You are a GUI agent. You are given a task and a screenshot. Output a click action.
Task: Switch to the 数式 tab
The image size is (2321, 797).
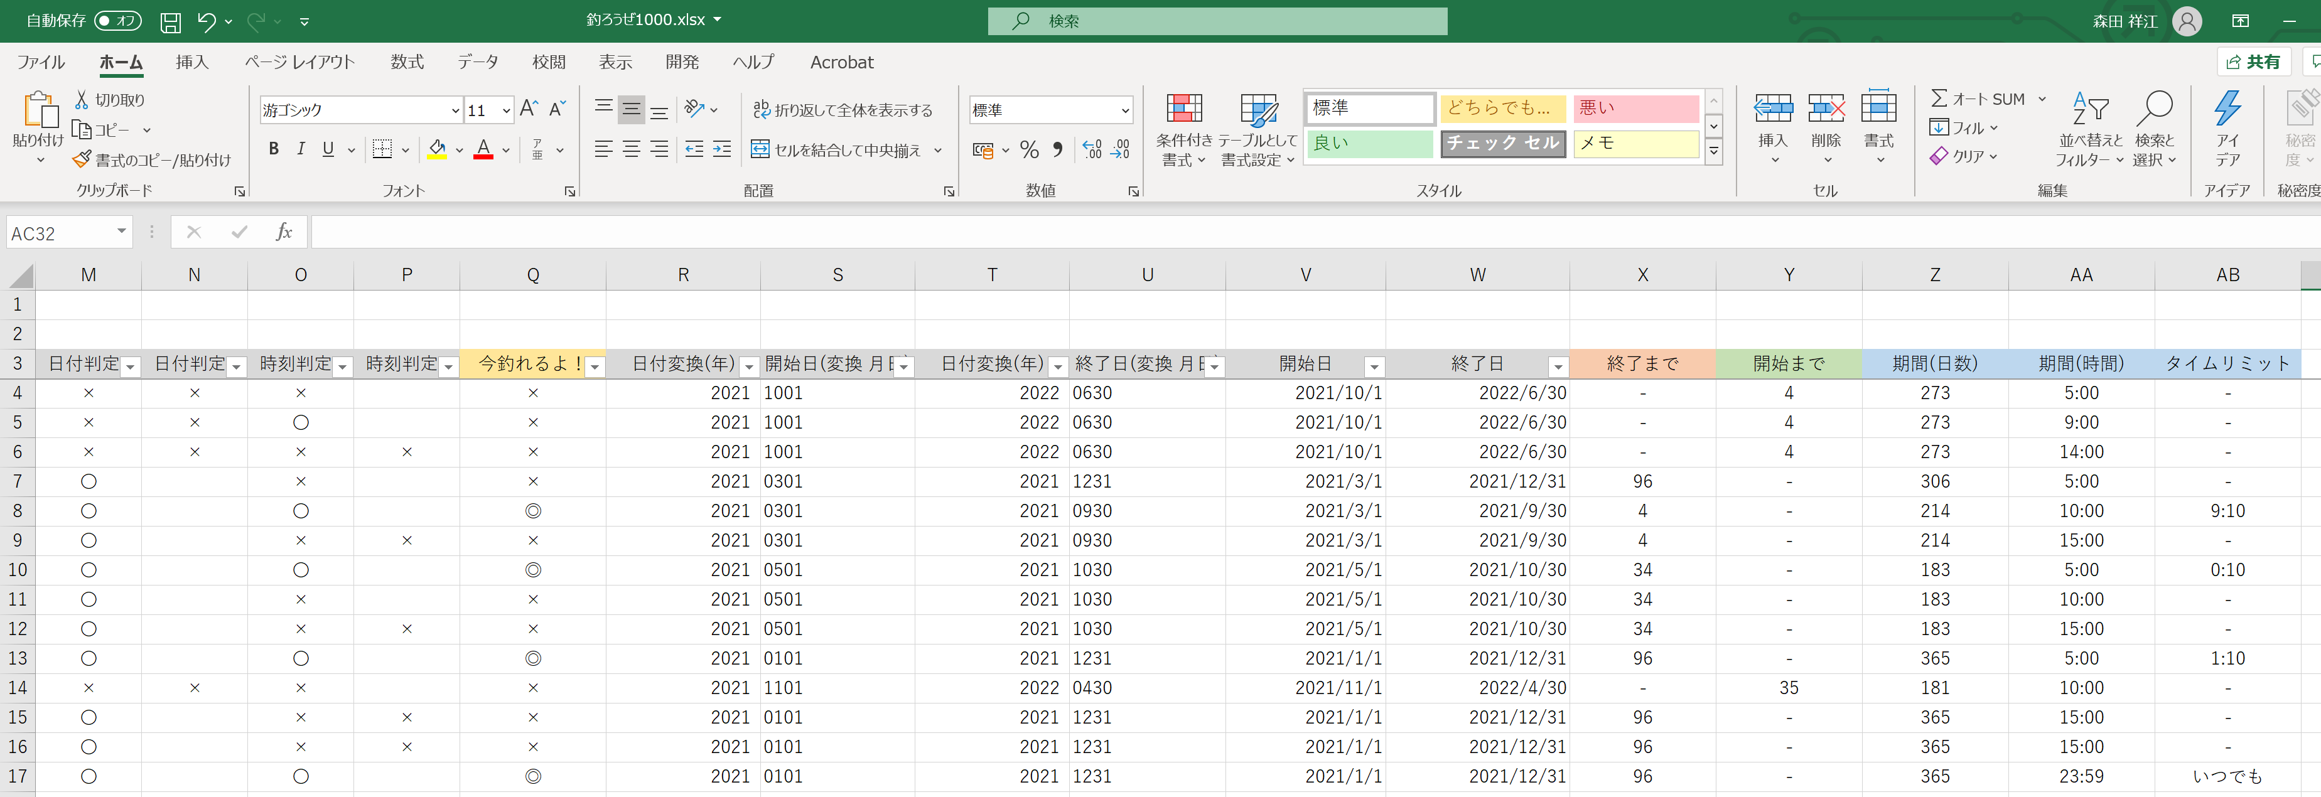pyautogui.click(x=407, y=62)
